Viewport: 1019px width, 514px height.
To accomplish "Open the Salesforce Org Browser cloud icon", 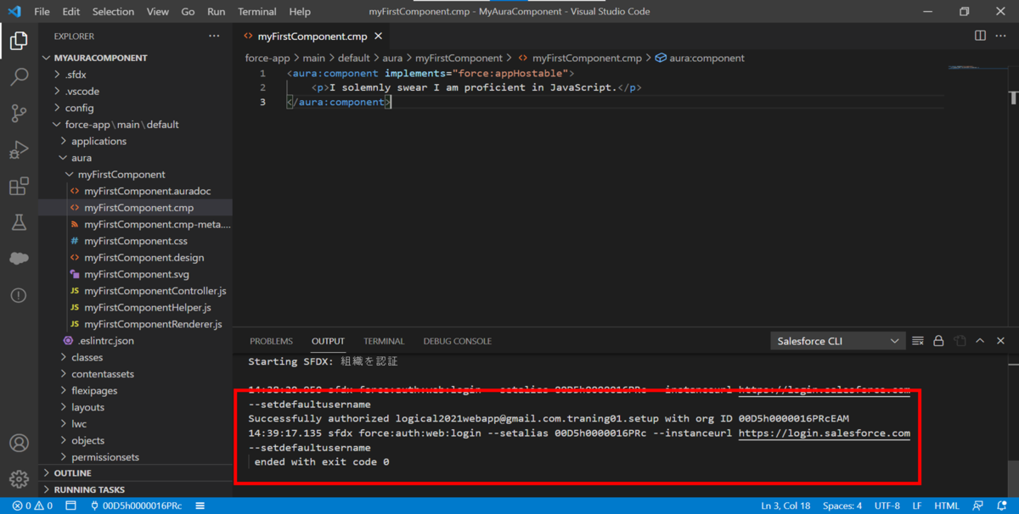I will [19, 259].
